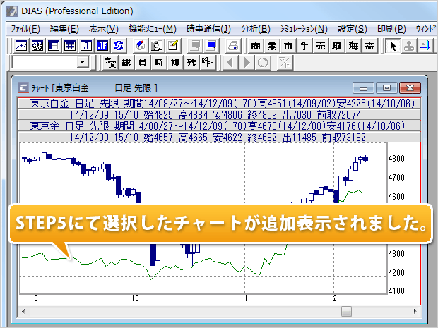
Task: Open the ファイル(F) menu
Action: [25, 29]
